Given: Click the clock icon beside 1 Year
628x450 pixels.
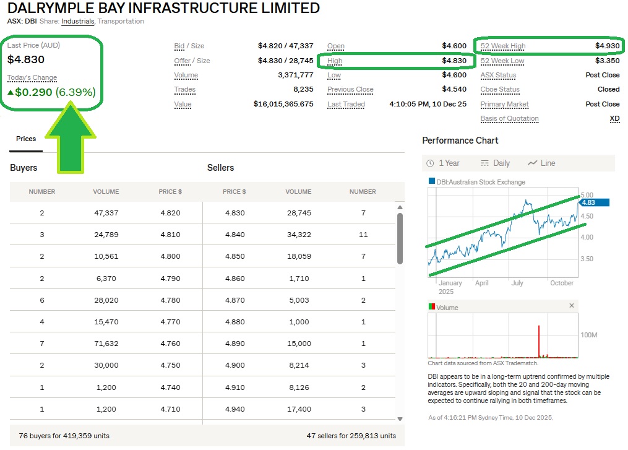Looking at the screenshot, I should 431,163.
